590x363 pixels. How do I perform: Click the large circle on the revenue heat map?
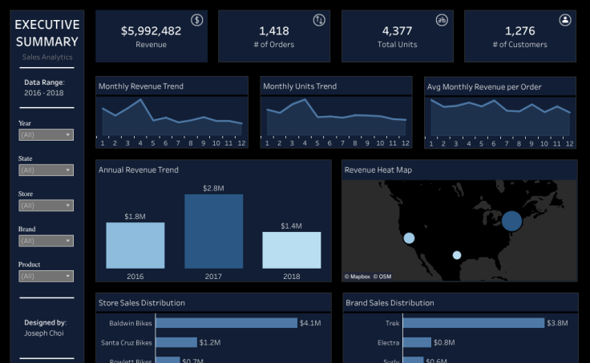(x=511, y=221)
